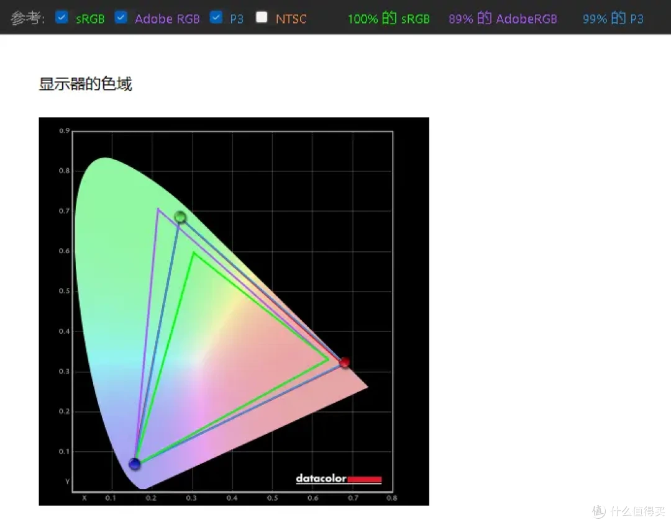Click the green primary marker on the chart
Image resolution: width=671 pixels, height=525 pixels.
pyautogui.click(x=180, y=217)
